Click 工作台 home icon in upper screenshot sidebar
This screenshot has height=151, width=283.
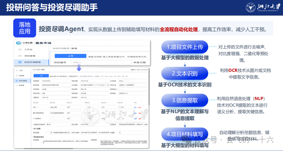click(20, 49)
